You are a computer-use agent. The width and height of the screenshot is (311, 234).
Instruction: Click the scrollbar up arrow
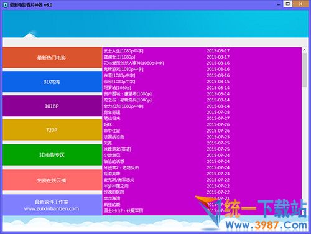304,50
